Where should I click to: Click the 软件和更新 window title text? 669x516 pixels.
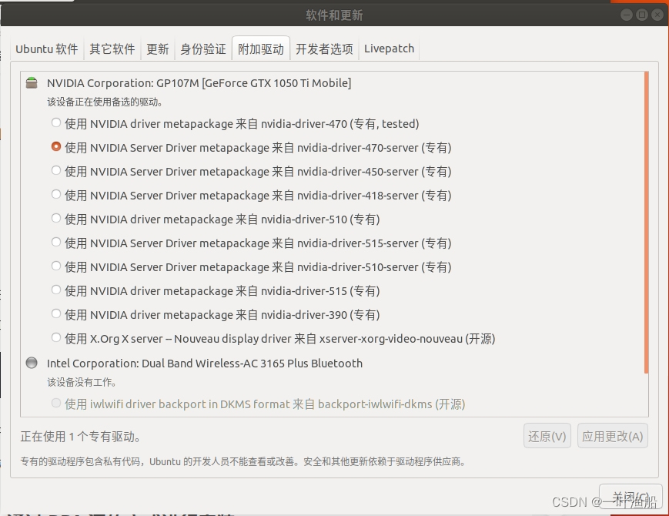tap(334, 15)
